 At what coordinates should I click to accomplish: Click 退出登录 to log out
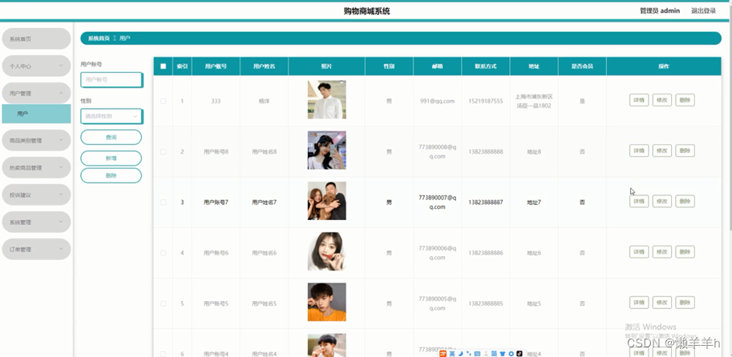click(703, 10)
